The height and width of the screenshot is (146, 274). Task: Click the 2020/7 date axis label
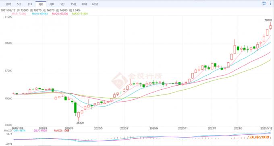click(x=124, y=128)
